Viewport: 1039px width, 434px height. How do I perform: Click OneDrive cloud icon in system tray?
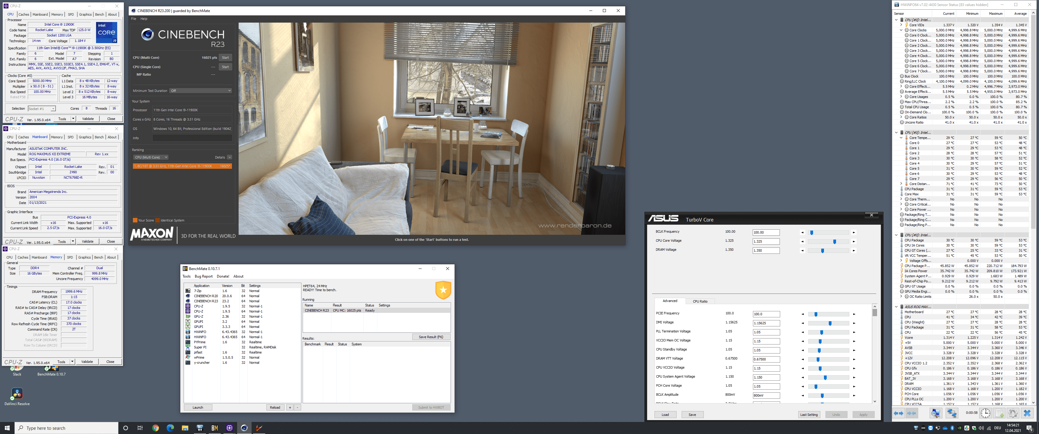click(x=945, y=428)
